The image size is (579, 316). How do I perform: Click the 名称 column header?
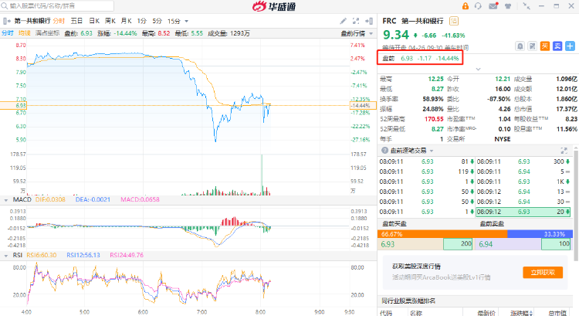(x=416, y=313)
